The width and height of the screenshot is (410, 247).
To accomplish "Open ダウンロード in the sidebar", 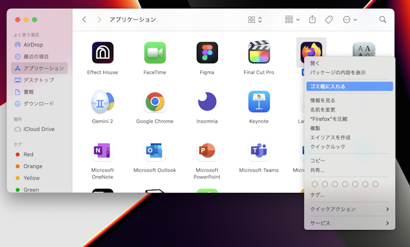I will point(39,104).
